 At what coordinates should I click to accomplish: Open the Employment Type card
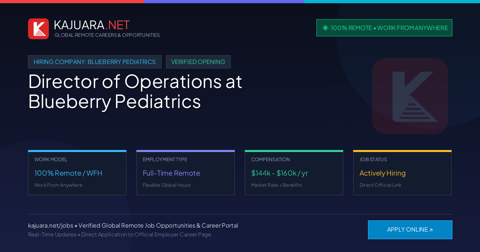pyautogui.click(x=186, y=173)
